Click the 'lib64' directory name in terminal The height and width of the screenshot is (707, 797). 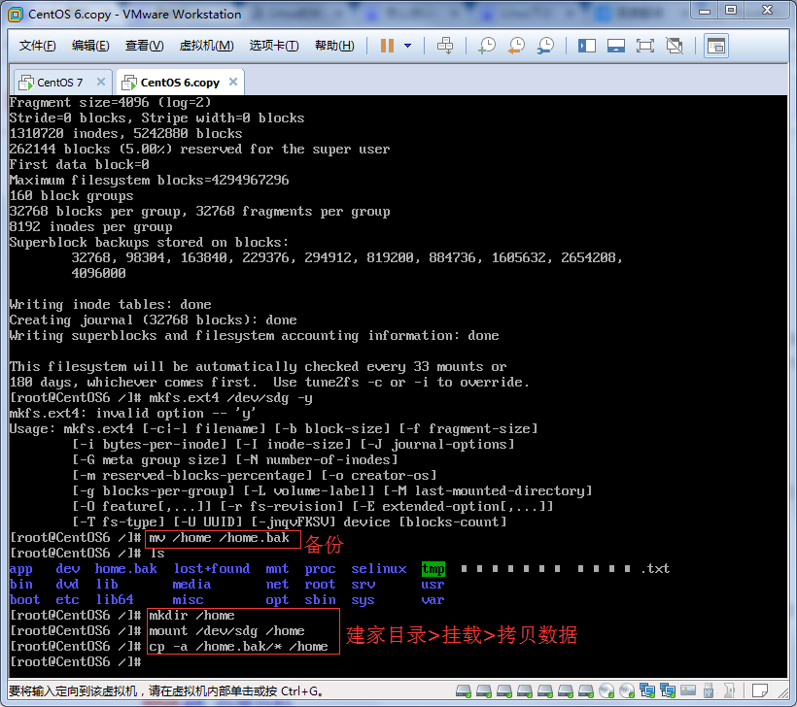(x=115, y=600)
